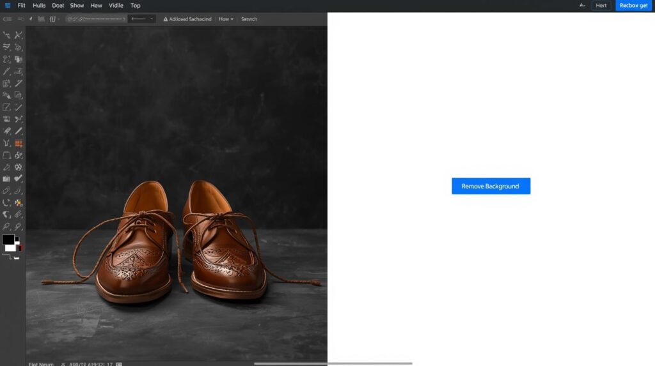Select the multicolored tool icon

coord(19,203)
